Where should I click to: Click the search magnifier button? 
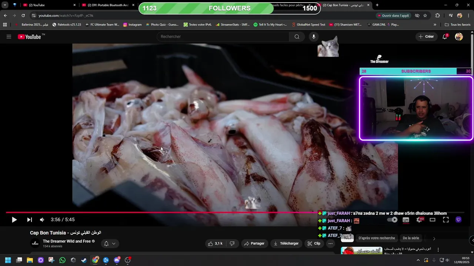(297, 37)
